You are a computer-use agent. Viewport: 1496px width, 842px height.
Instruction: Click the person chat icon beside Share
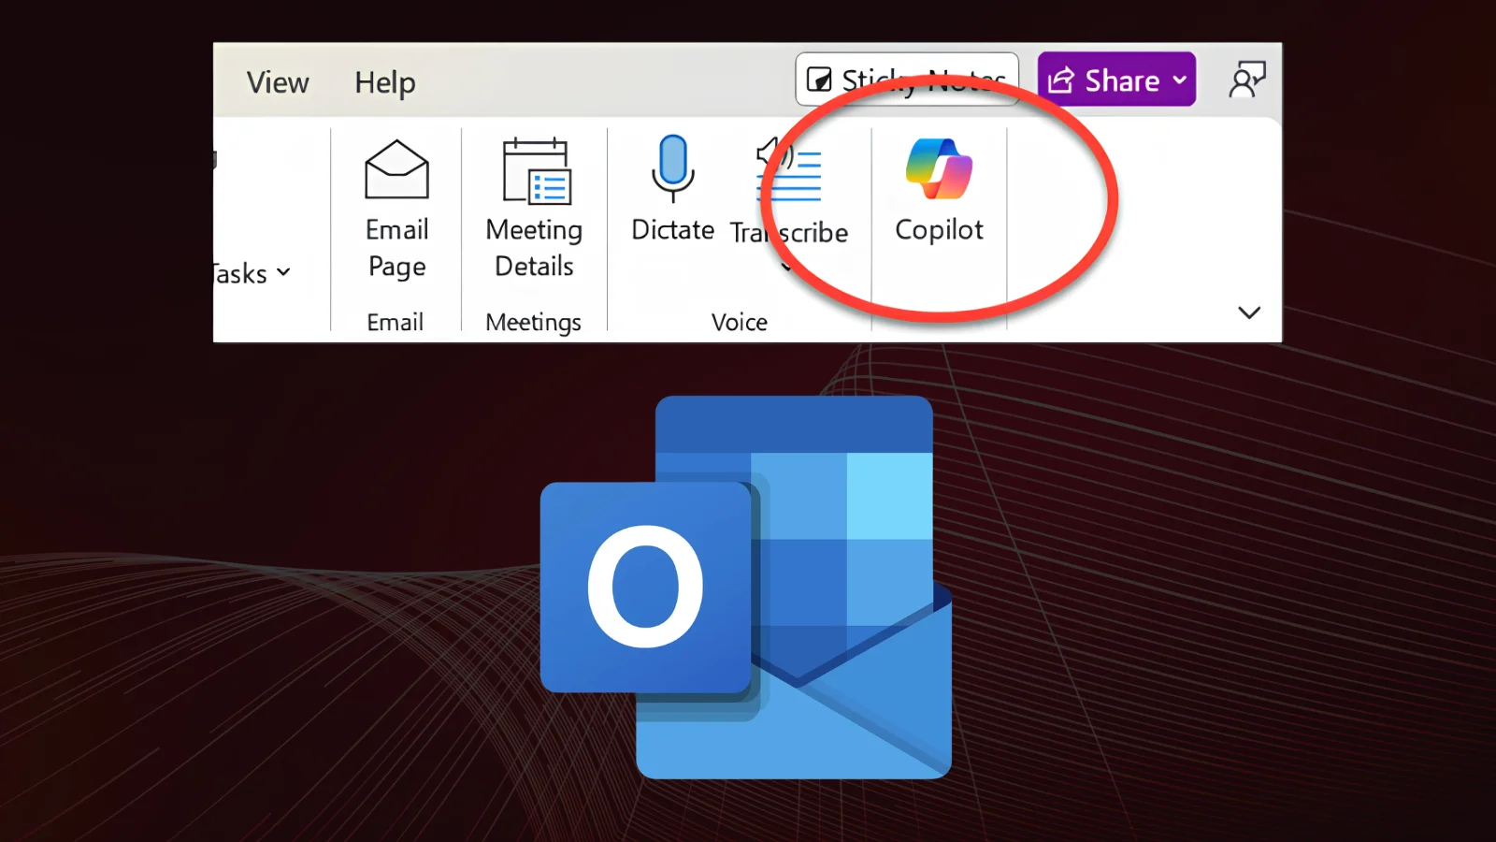[x=1246, y=80]
